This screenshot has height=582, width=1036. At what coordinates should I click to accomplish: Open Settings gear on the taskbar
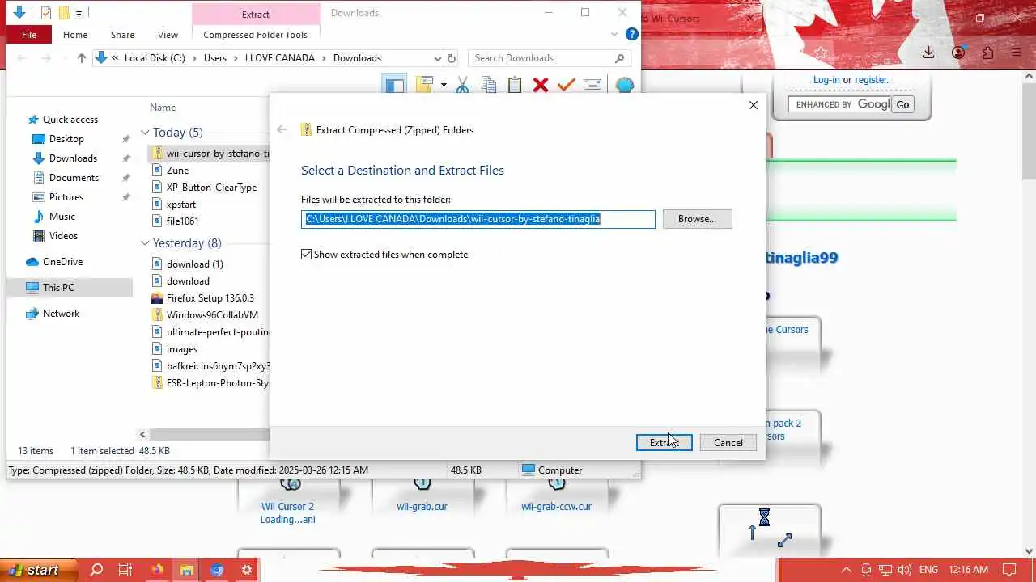pyautogui.click(x=247, y=570)
